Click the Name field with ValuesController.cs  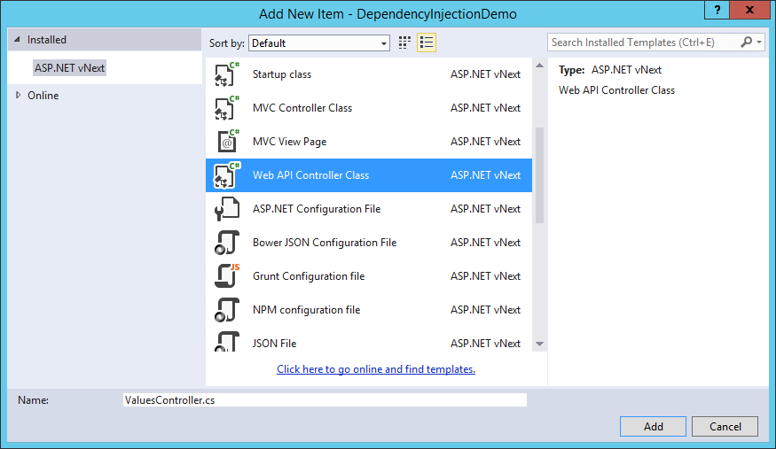pos(325,400)
